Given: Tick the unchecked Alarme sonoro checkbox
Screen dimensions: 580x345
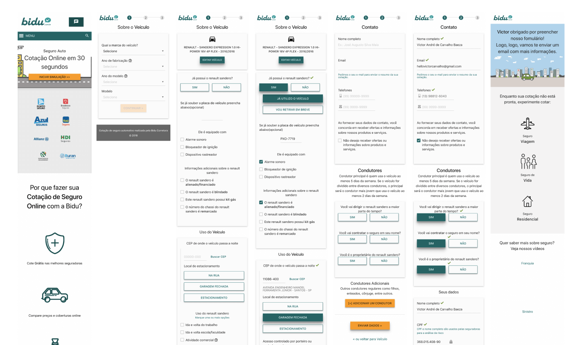Looking at the screenshot, I should pos(182,139).
